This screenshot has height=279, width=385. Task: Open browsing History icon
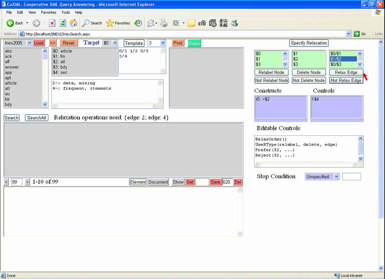[x=138, y=23]
